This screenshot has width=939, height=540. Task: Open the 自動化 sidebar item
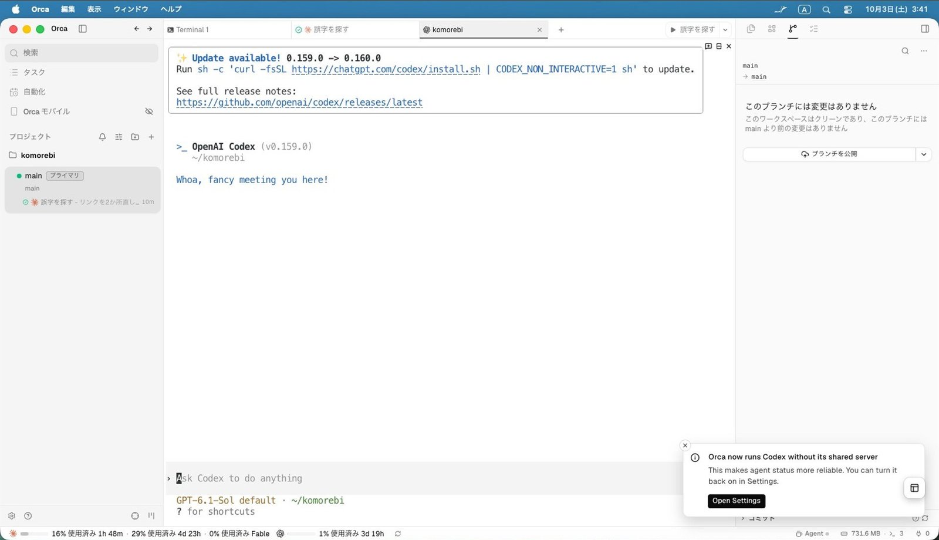(82, 92)
